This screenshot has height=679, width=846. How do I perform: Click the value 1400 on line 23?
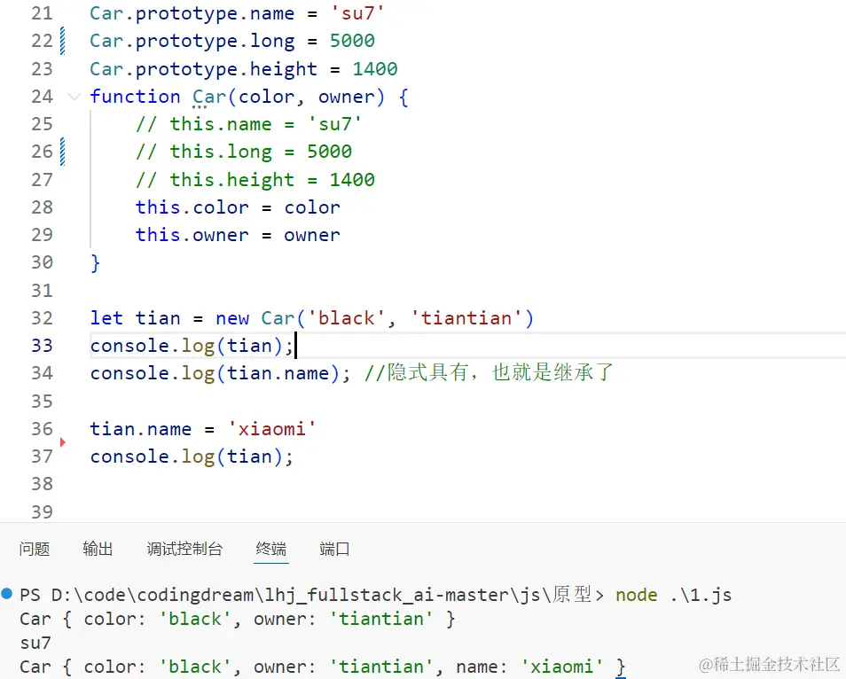[375, 69]
